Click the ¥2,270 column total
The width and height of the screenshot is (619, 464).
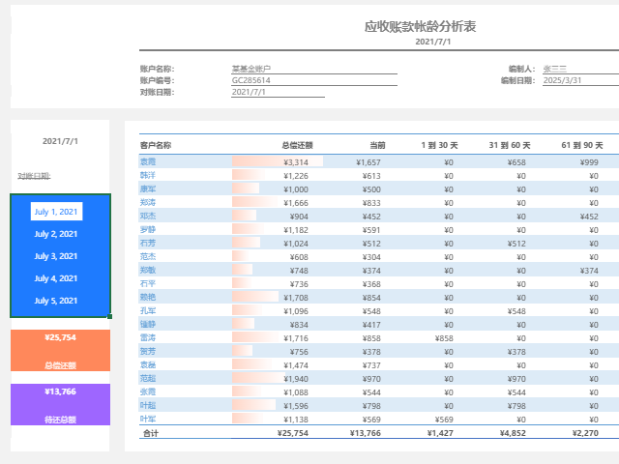pyautogui.click(x=585, y=433)
